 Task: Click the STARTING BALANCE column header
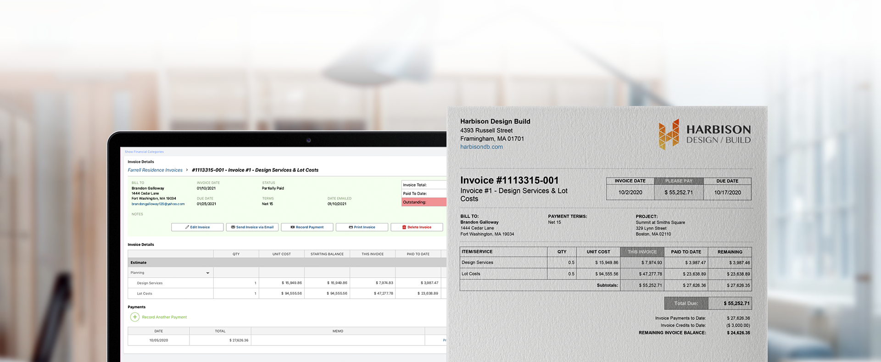click(x=327, y=254)
